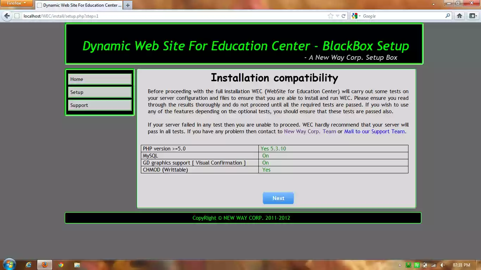Go back using the back arrow
481x270 pixels.
tap(6, 15)
